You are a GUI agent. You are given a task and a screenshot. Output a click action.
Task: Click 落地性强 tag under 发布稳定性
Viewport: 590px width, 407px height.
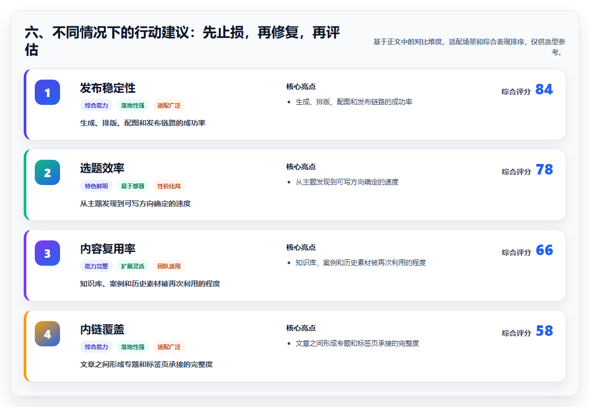(x=133, y=105)
